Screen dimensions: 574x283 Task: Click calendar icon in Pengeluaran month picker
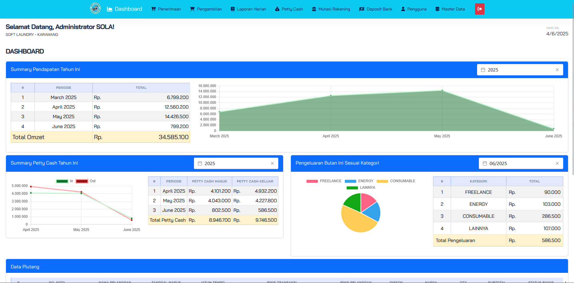pyautogui.click(x=485, y=163)
